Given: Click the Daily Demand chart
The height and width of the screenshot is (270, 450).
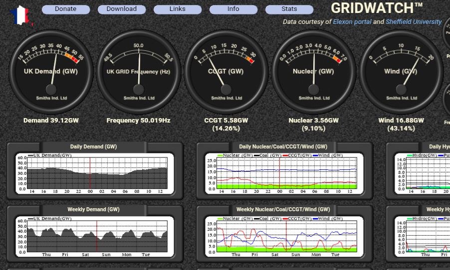Looking at the screenshot, I should point(95,173).
